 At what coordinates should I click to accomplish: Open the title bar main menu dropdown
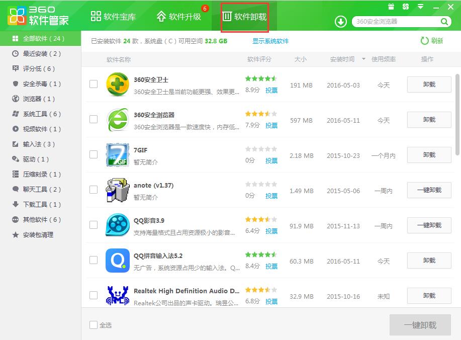(x=421, y=7)
